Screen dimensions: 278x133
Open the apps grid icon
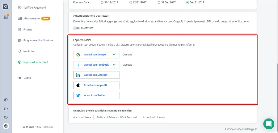pos(6,17)
